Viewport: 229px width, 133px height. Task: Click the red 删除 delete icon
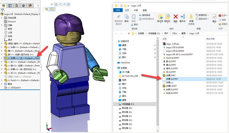tap(176, 17)
